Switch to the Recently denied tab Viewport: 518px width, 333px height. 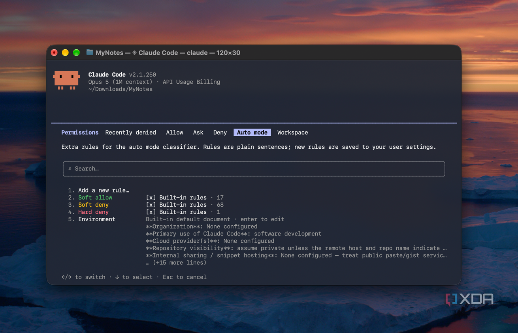coord(130,133)
